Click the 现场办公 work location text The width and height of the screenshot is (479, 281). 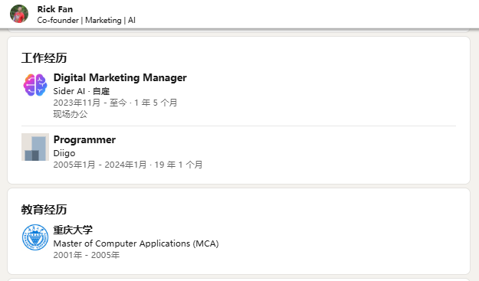(71, 114)
